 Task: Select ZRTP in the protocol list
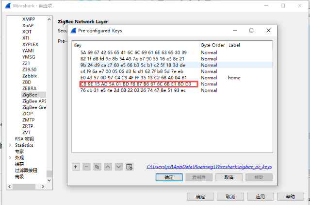[28, 126]
